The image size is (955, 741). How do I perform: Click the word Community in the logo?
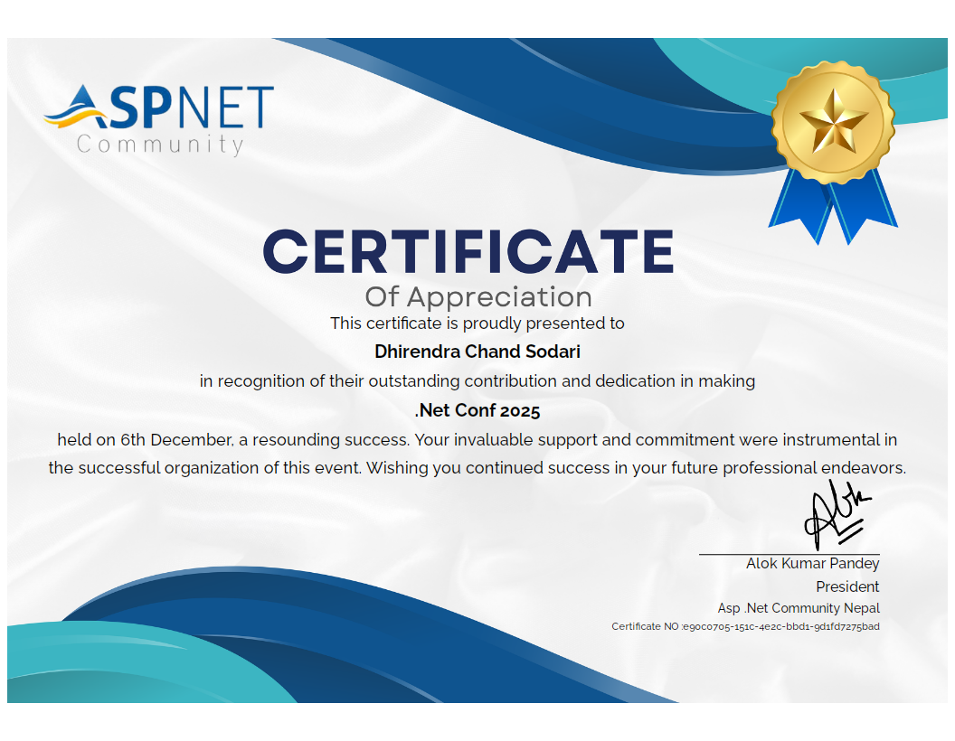point(160,145)
